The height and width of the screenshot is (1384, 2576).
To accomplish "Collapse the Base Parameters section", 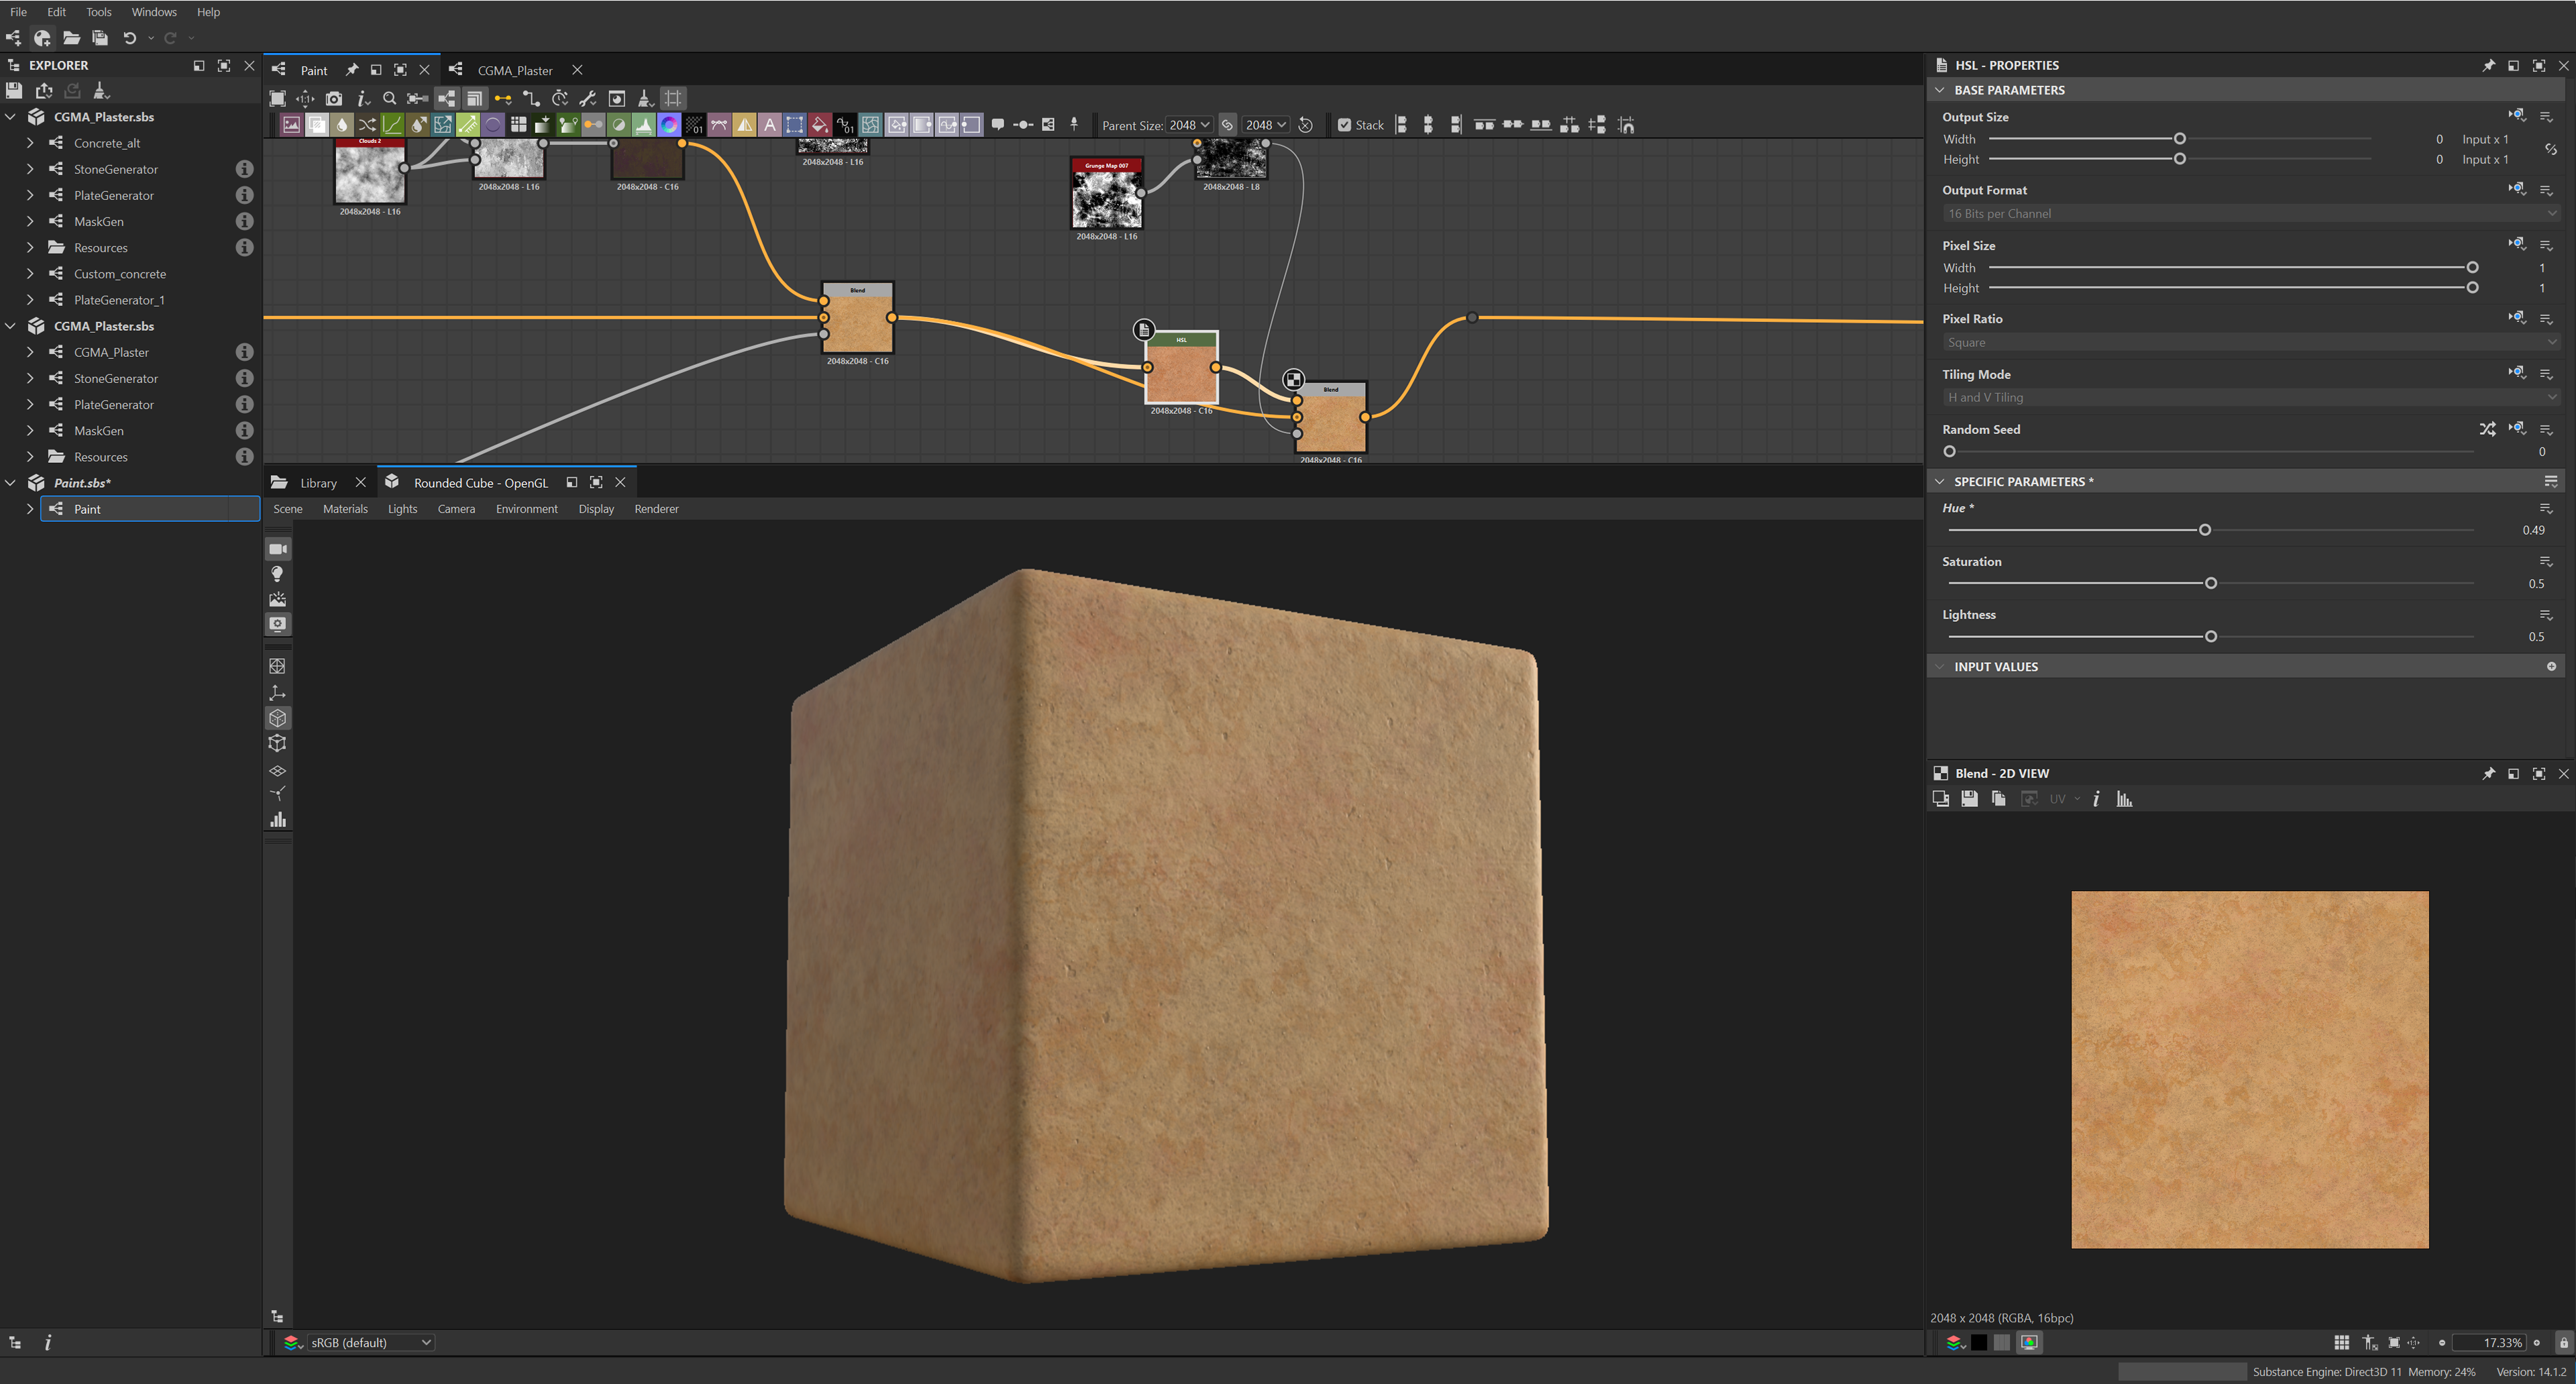I will coord(1940,90).
